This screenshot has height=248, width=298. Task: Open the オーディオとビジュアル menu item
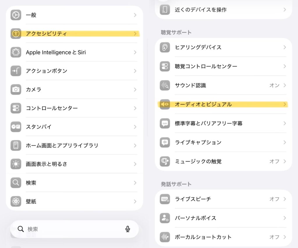point(203,104)
